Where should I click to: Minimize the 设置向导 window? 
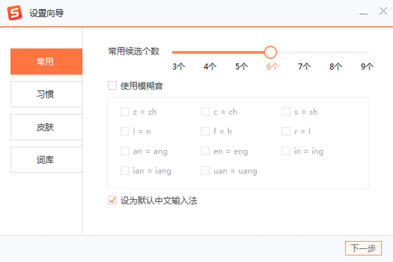coord(363,13)
